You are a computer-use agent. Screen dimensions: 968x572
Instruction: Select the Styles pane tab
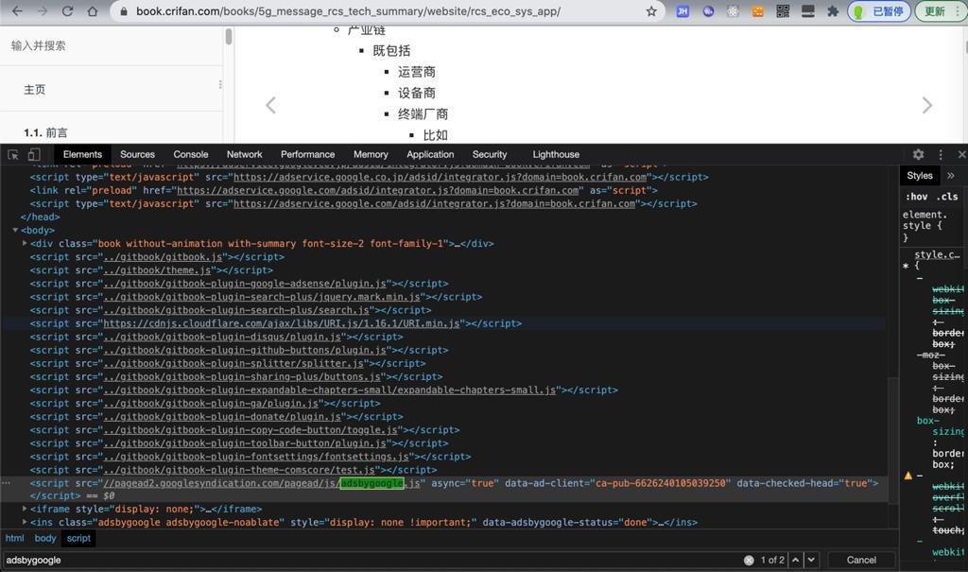tap(920, 176)
